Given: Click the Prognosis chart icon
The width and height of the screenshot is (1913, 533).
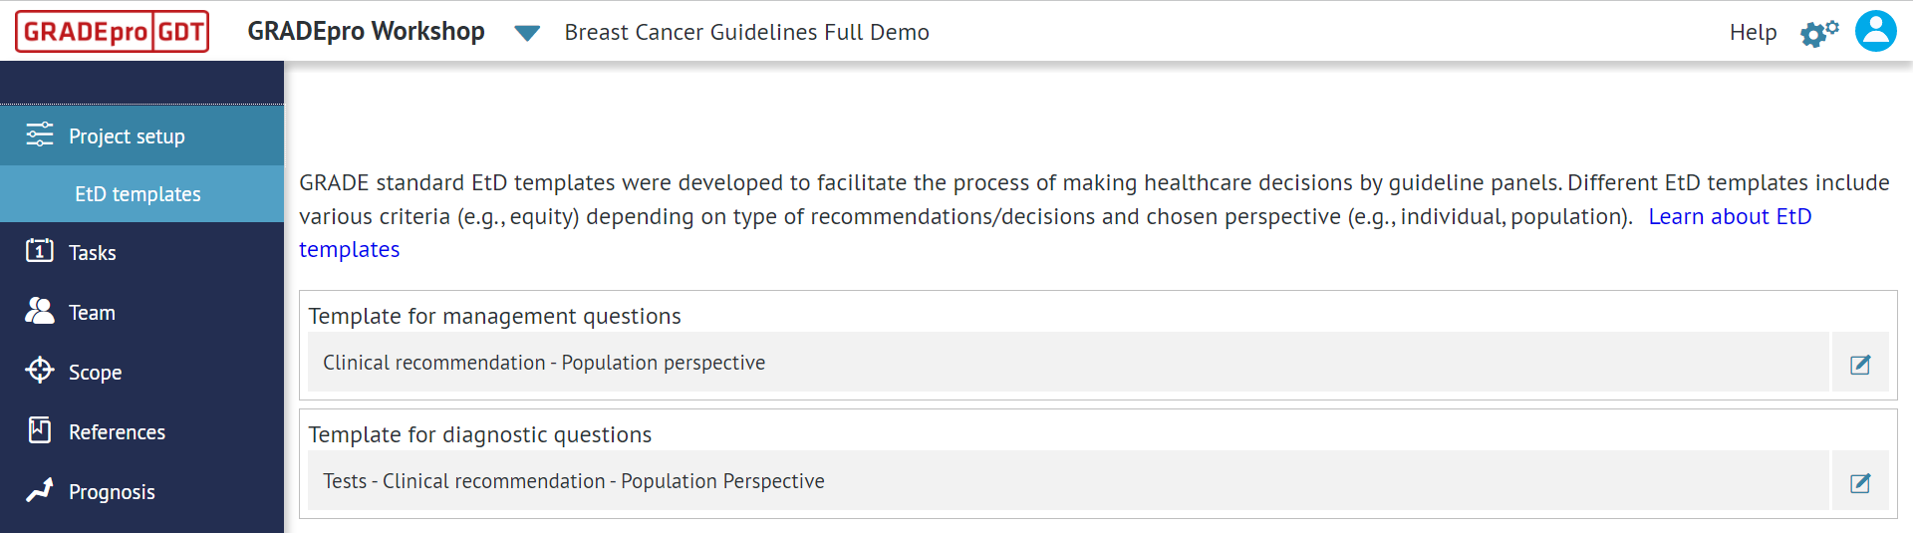Looking at the screenshot, I should point(40,490).
